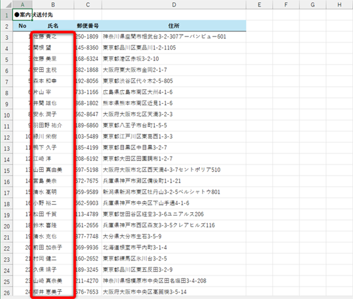Click the 氏名 header cell
The height and width of the screenshot is (299, 353).
53,26
